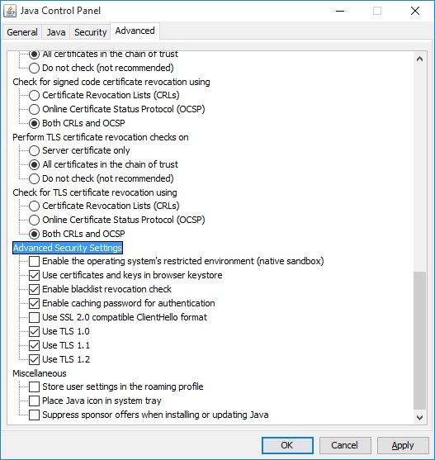435x460 pixels.
Task: Click the Apply button
Action: 403,445
